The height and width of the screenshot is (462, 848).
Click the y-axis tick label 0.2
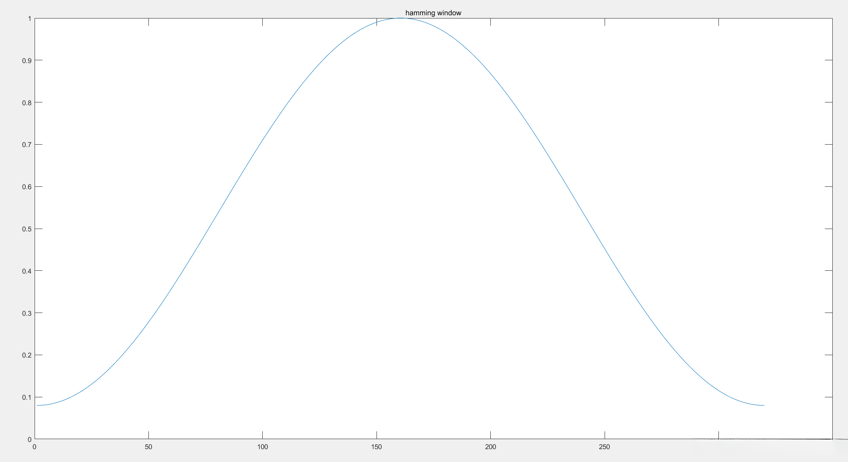coord(27,355)
